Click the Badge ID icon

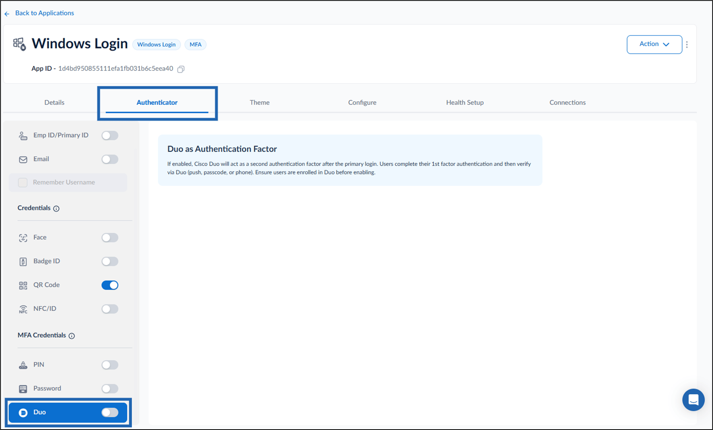coord(23,262)
